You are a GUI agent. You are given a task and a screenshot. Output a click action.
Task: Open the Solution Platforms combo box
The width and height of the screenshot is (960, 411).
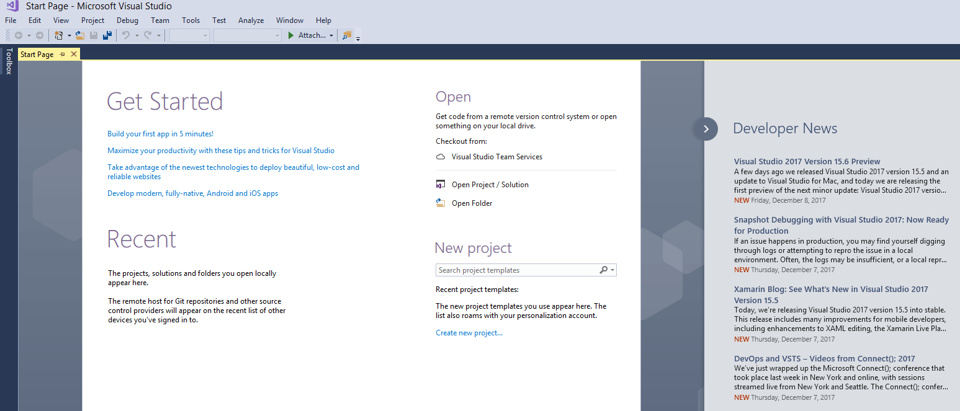248,35
